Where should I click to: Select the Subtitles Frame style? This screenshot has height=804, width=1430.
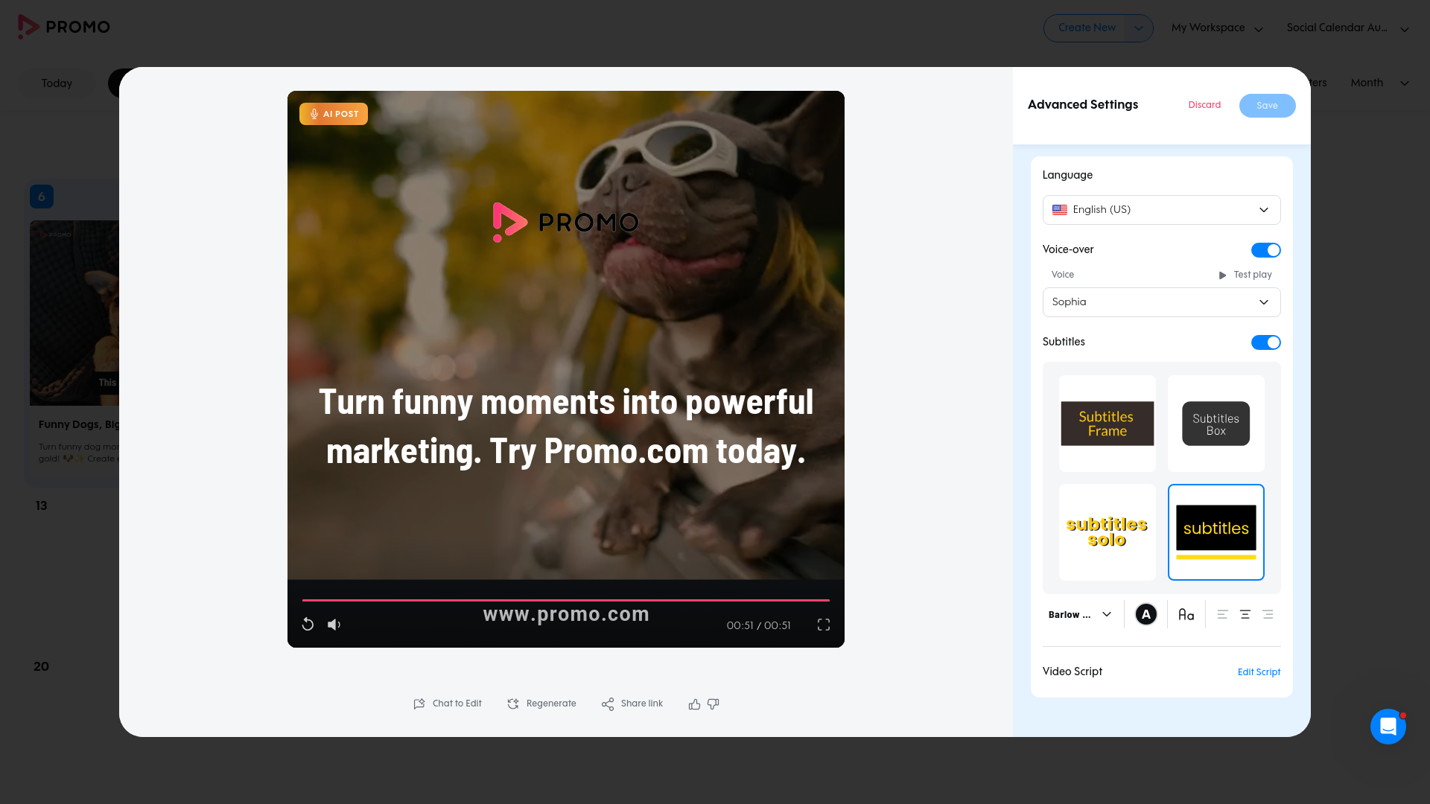pos(1107,424)
